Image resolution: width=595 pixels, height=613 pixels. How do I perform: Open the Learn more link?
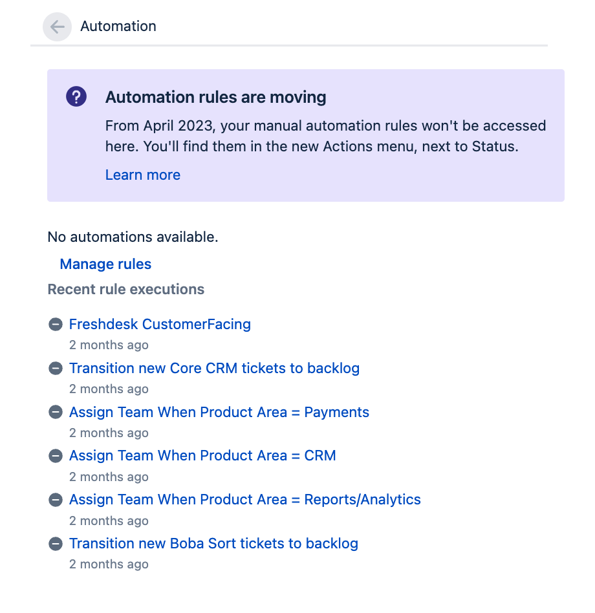[x=142, y=175]
